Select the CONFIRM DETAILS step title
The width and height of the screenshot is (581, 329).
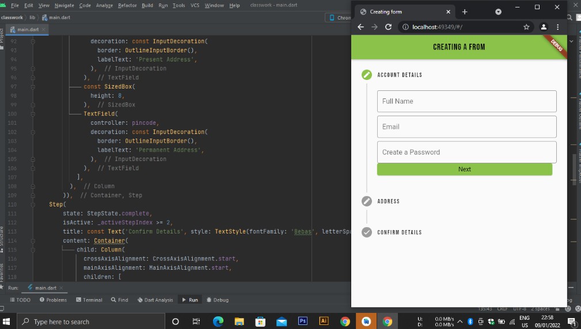(400, 232)
